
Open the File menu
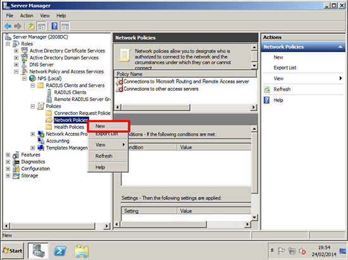coord(9,16)
